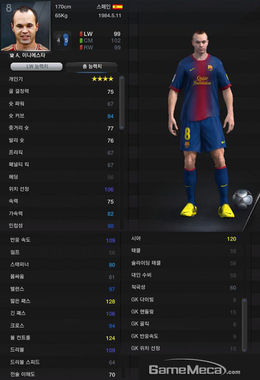Switch to the 총 능력치 tab
The width and height of the screenshot is (260, 380).
click(92, 67)
